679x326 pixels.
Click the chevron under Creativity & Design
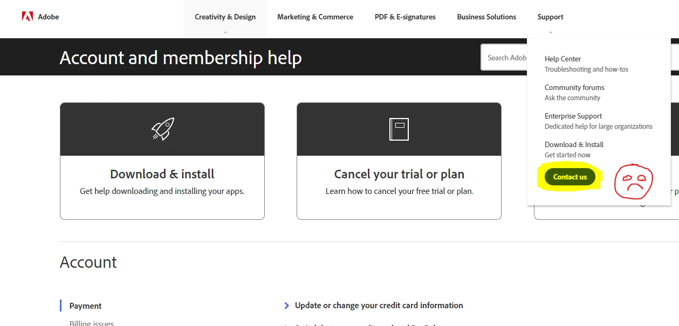pyautogui.click(x=225, y=32)
